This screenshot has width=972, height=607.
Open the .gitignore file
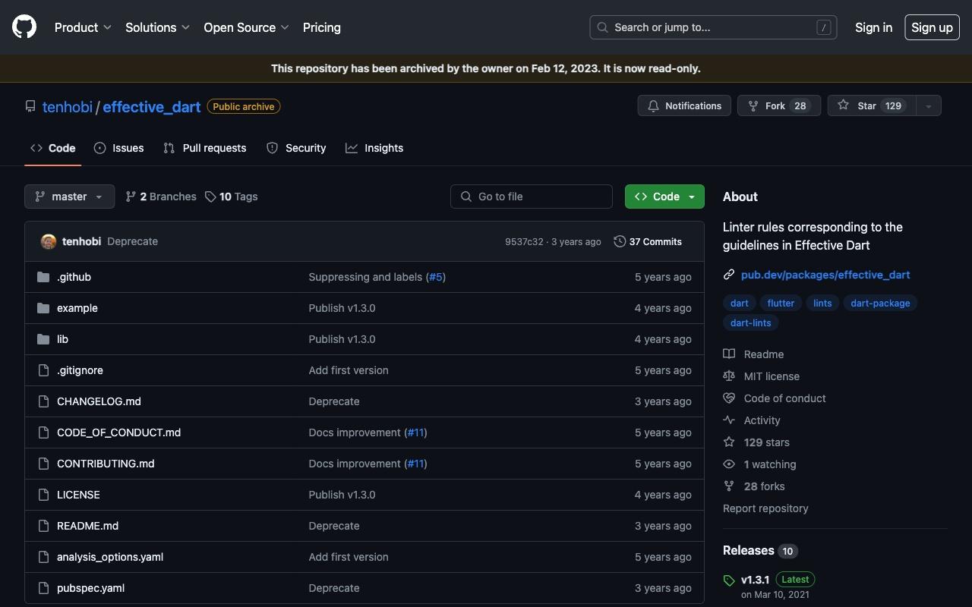[x=80, y=370]
